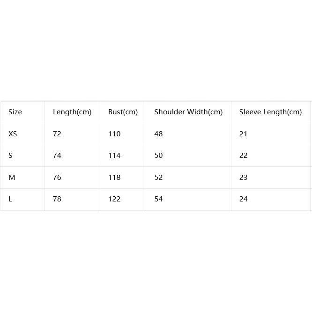Viewport: 312px width, 312px height.
Task: Select the L size row label
Action: coord(10,199)
